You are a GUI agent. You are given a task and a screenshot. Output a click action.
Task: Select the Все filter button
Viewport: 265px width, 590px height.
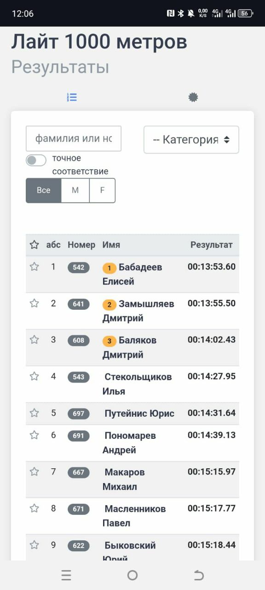pyautogui.click(x=44, y=190)
